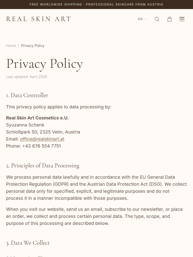Viewport: 193px width, 257px height.
Task: Click the "1. Data Controller" heading
Action: click(x=27, y=95)
